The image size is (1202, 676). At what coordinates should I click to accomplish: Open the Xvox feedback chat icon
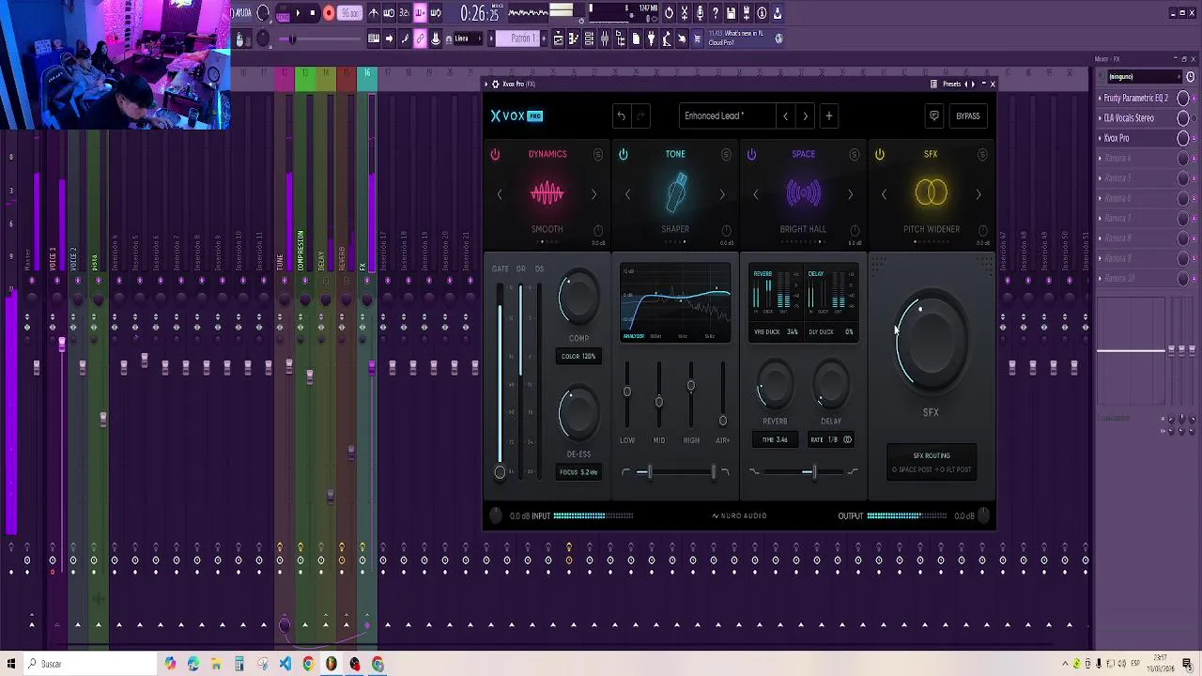(x=933, y=116)
